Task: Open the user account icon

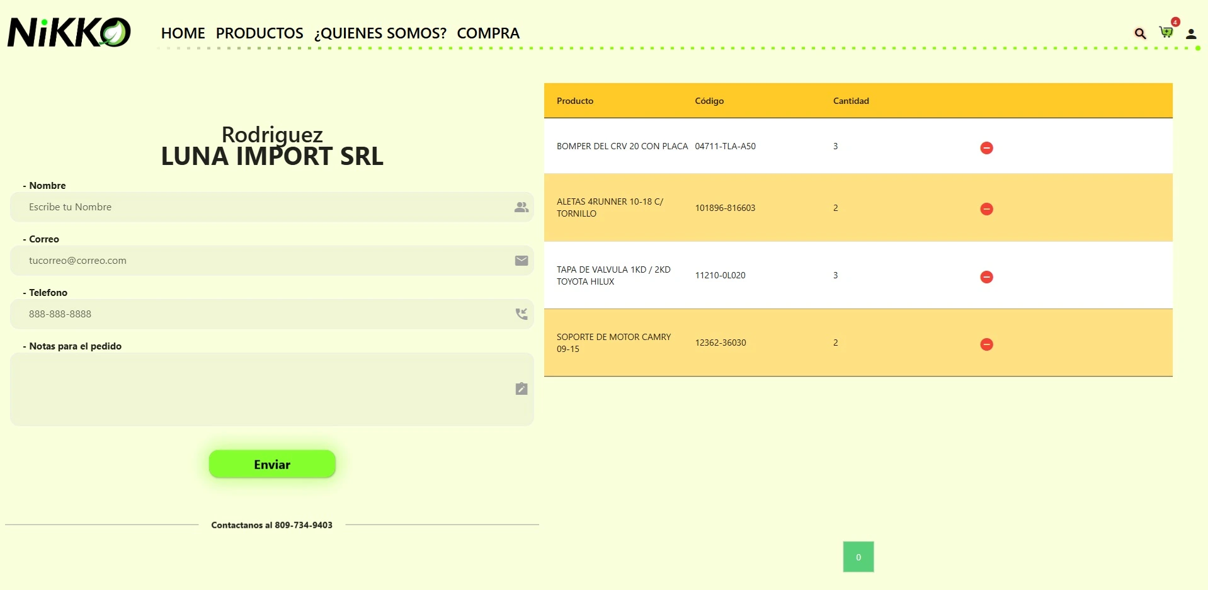Action: [x=1191, y=34]
